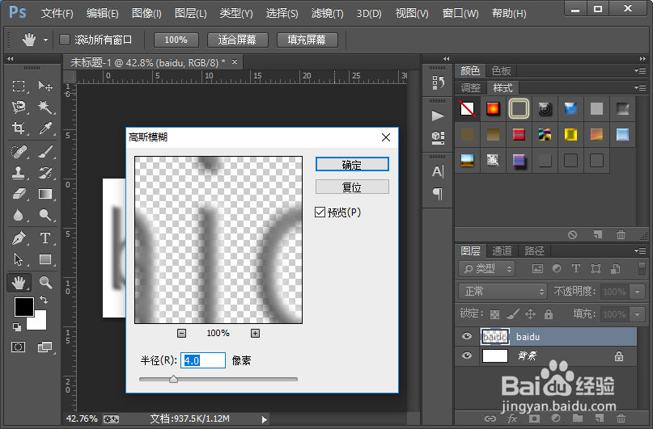Toggle lock all padlock

tap(549, 313)
